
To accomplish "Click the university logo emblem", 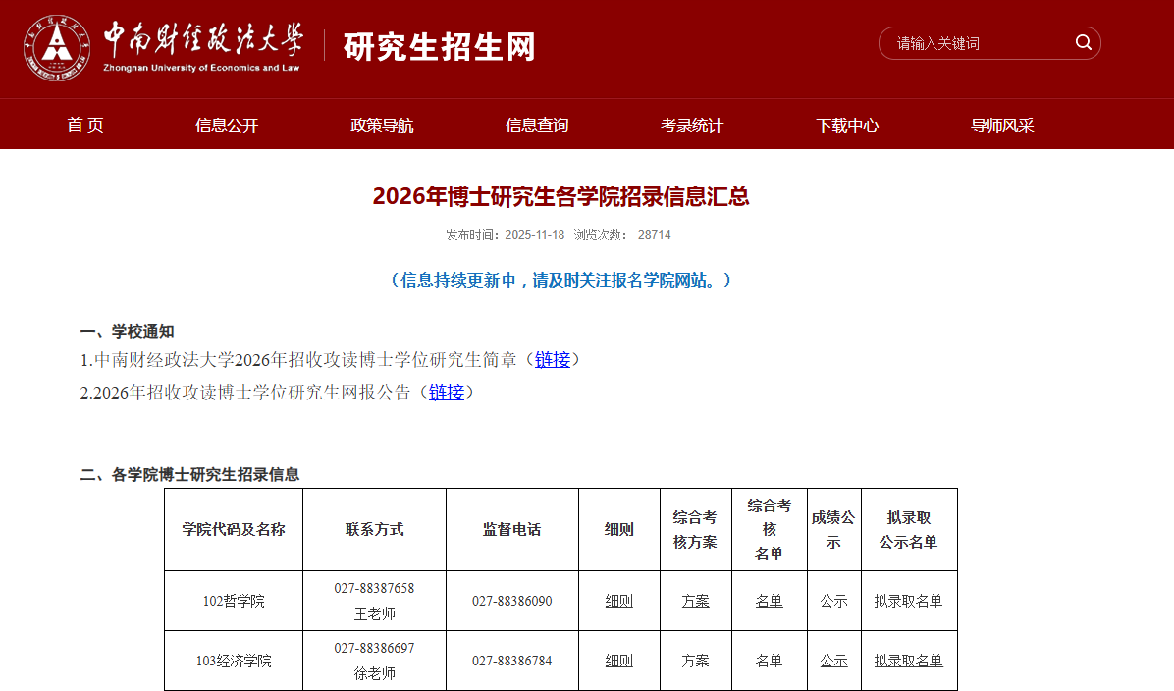I will click(57, 47).
